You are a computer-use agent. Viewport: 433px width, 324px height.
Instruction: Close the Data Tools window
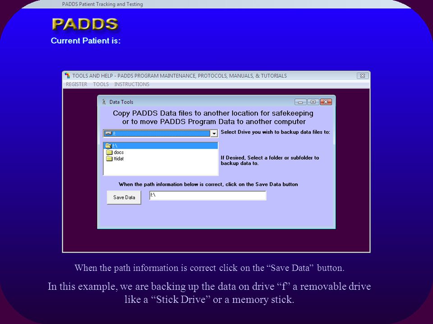(326, 102)
